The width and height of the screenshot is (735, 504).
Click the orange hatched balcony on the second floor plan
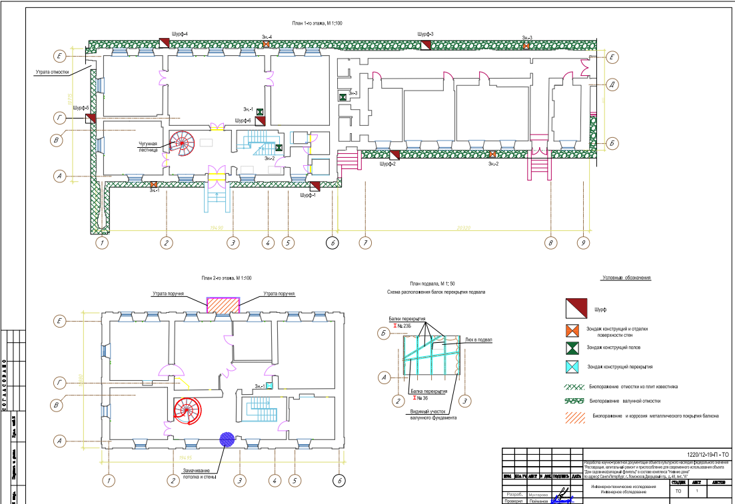coord(223,306)
